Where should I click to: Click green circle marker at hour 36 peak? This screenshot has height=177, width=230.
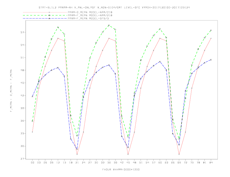click(109, 25)
